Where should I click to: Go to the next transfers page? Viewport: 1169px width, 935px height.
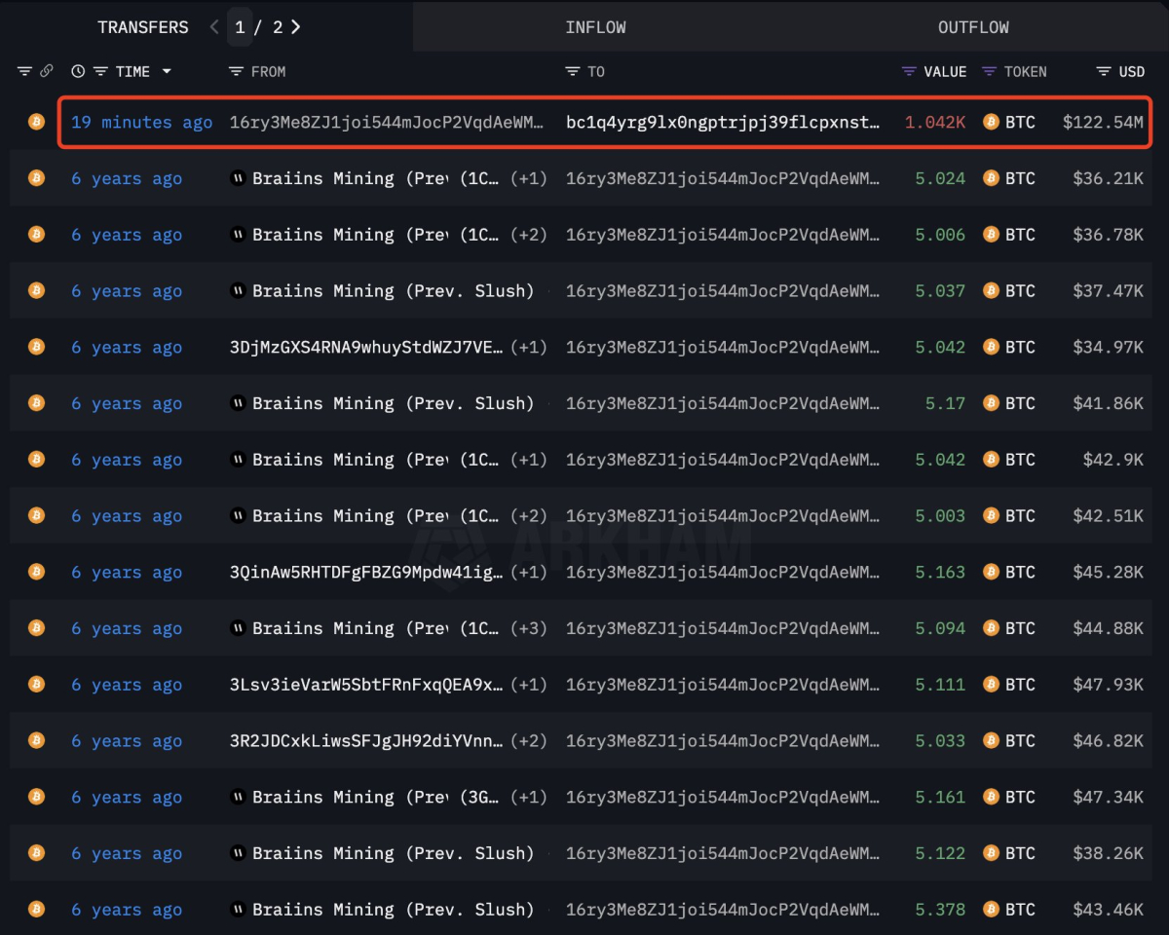tap(295, 27)
